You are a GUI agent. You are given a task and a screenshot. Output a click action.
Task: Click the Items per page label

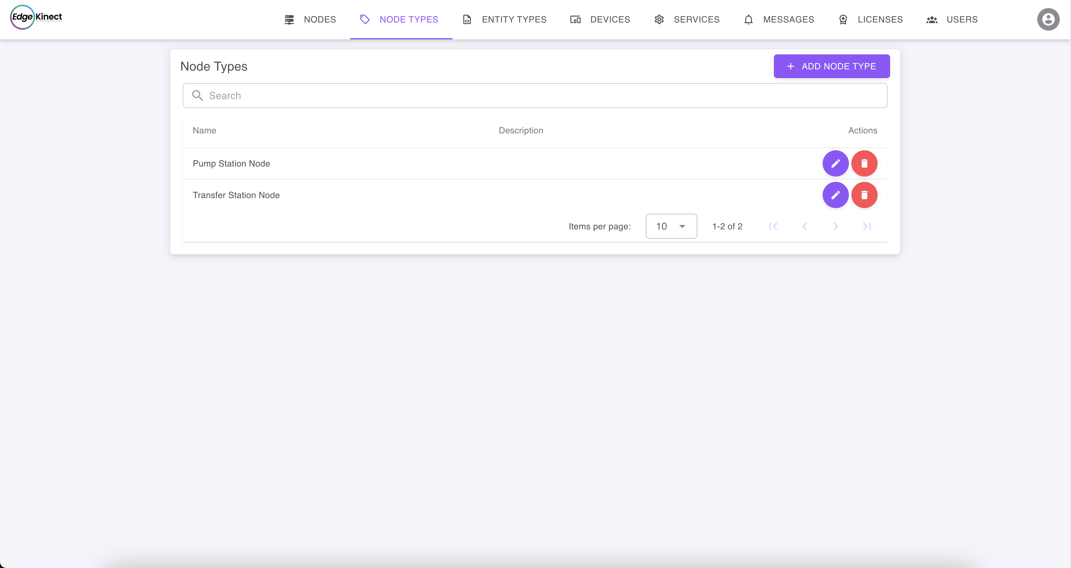click(x=599, y=226)
